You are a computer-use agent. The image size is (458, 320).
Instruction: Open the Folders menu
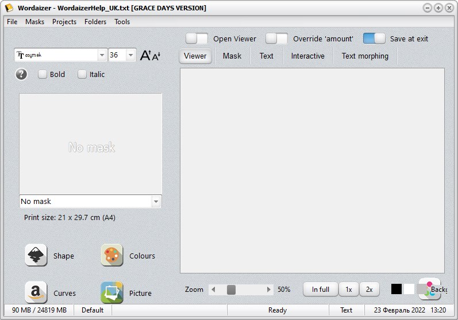pyautogui.click(x=95, y=22)
